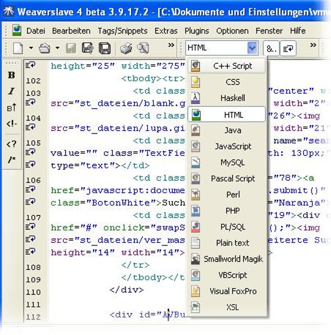Click the '&..' special characters button
This screenshot has width=331, height=335.
(x=271, y=49)
